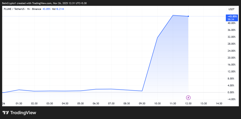Click the 1h interval label

point(27,9)
